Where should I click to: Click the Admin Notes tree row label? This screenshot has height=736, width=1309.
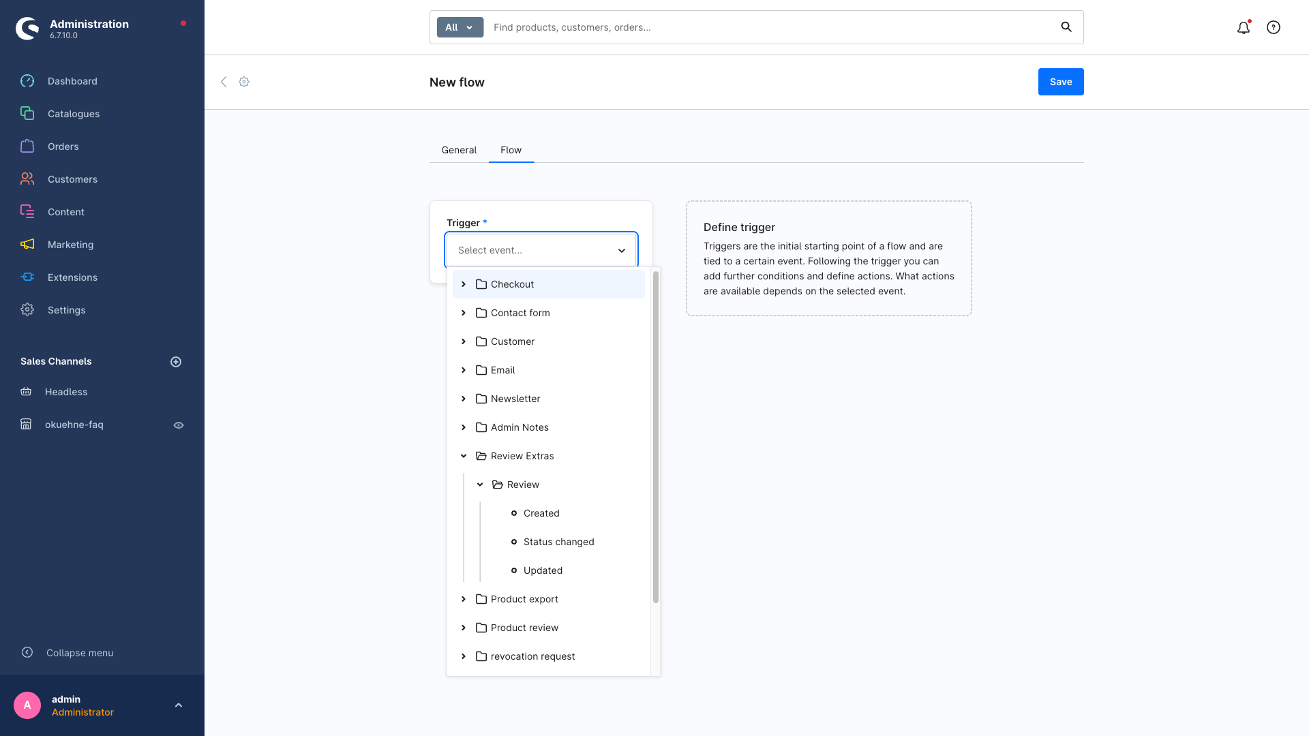coord(520,427)
